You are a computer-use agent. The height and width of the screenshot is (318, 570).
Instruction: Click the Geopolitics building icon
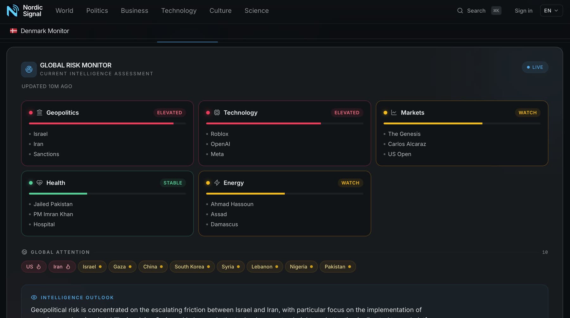coord(40,113)
